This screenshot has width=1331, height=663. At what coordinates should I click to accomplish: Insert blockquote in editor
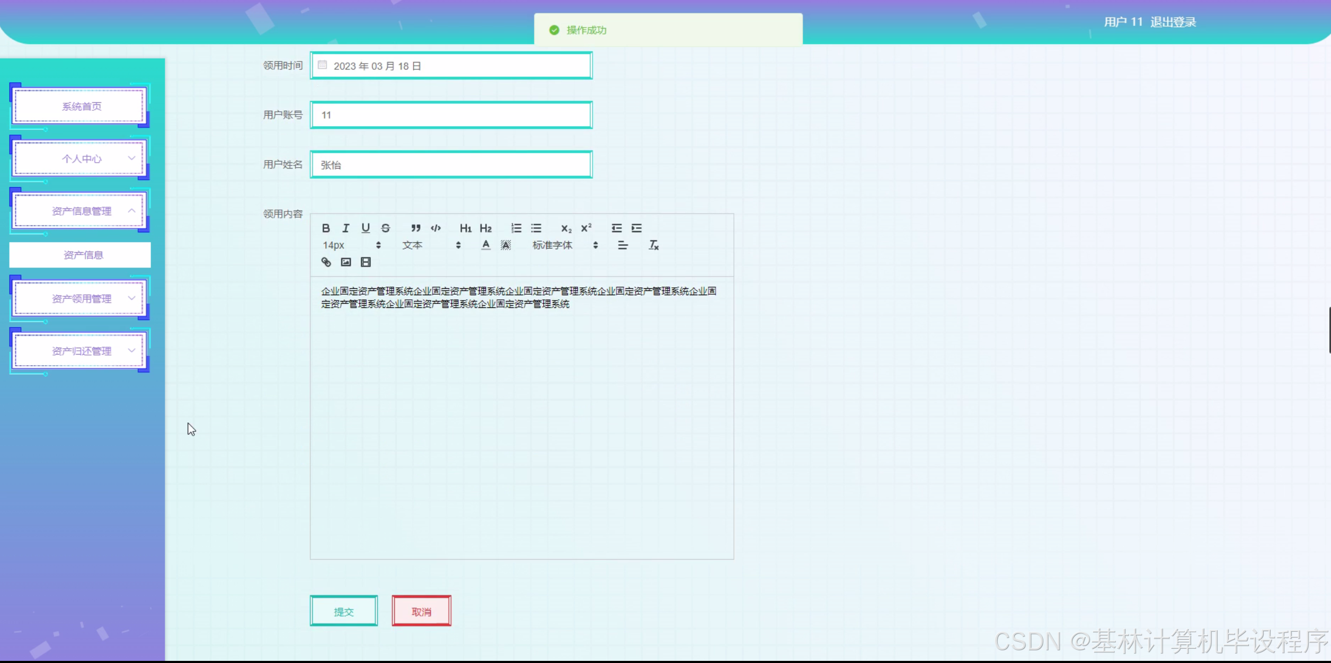click(416, 228)
